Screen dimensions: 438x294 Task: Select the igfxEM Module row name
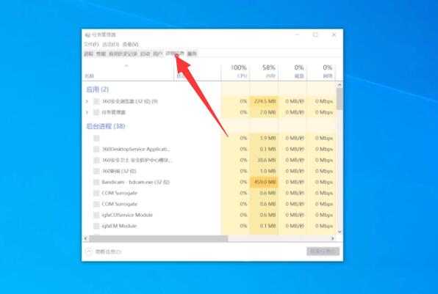pos(119,226)
